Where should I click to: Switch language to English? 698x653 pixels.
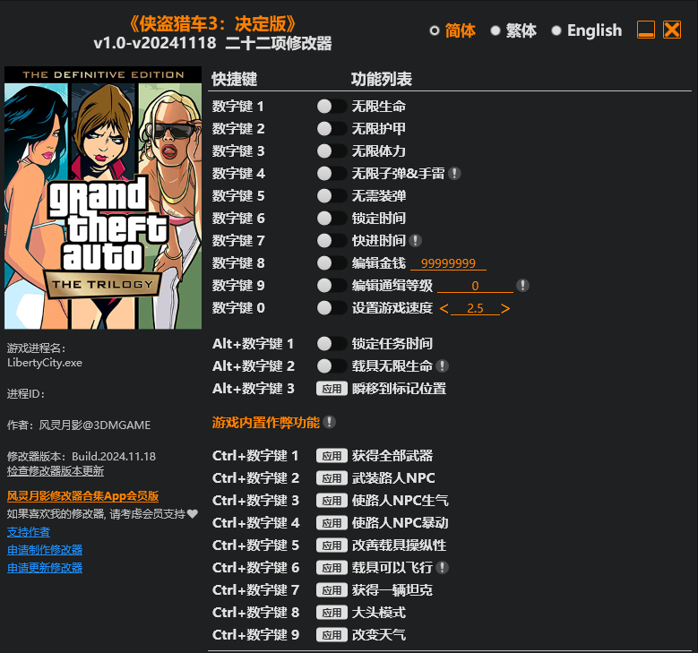587,30
